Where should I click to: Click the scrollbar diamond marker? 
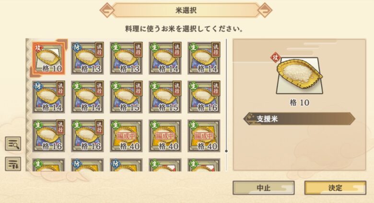coord(226,151)
